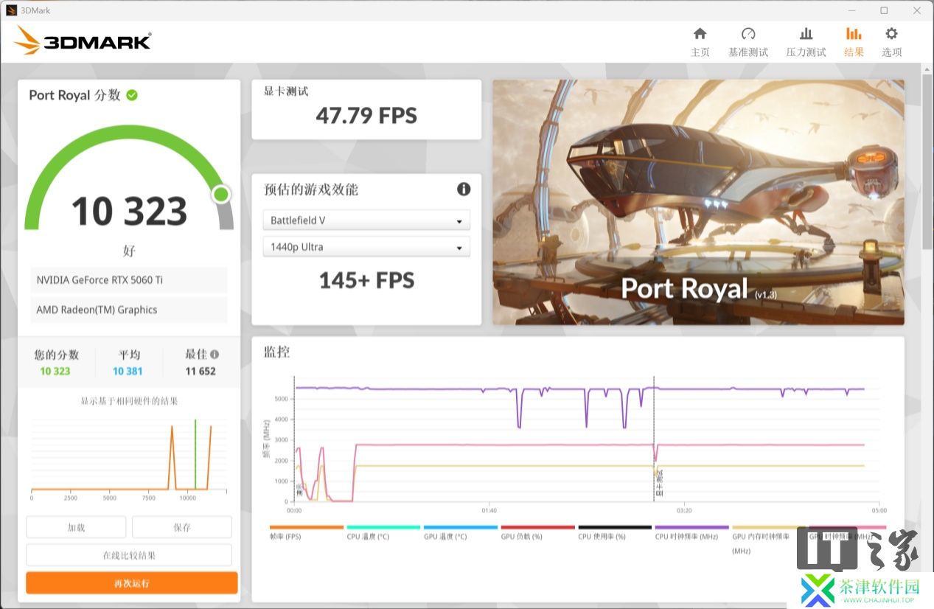The image size is (934, 609).
Task: Open 基准测试 benchmarks gauge icon
Action: [x=748, y=34]
